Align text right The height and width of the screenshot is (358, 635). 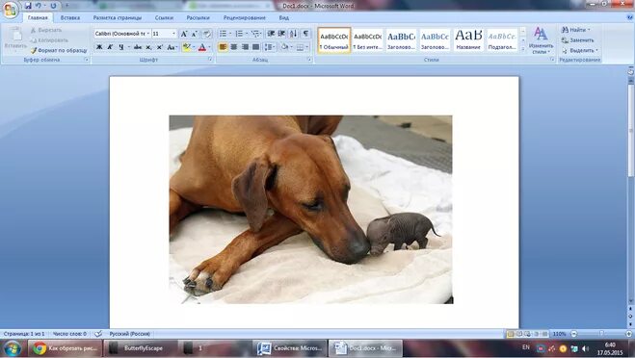pos(245,47)
